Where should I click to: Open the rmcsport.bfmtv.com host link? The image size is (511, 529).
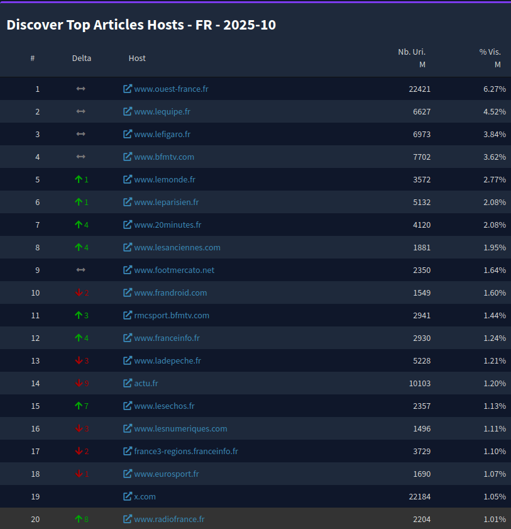coord(172,315)
